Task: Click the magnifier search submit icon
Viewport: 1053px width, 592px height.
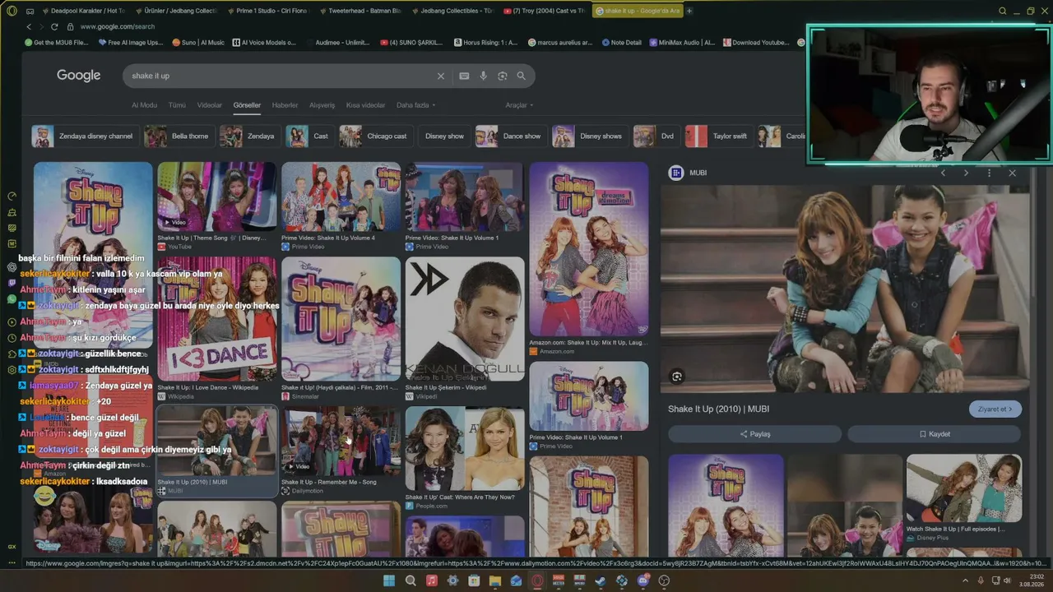Action: tap(521, 76)
